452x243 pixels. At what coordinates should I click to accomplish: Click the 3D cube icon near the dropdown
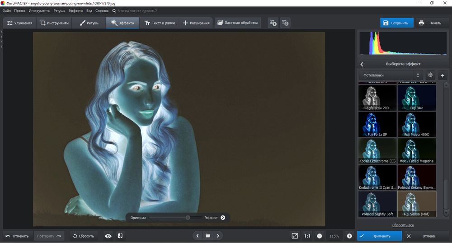pos(430,75)
